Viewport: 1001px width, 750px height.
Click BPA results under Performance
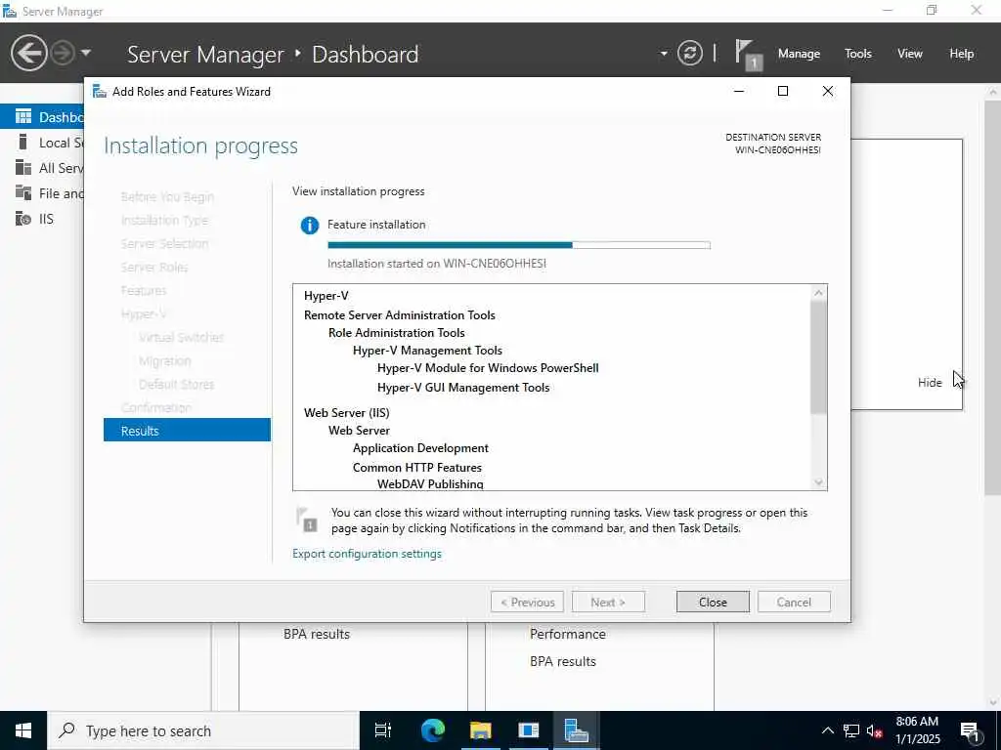click(562, 661)
